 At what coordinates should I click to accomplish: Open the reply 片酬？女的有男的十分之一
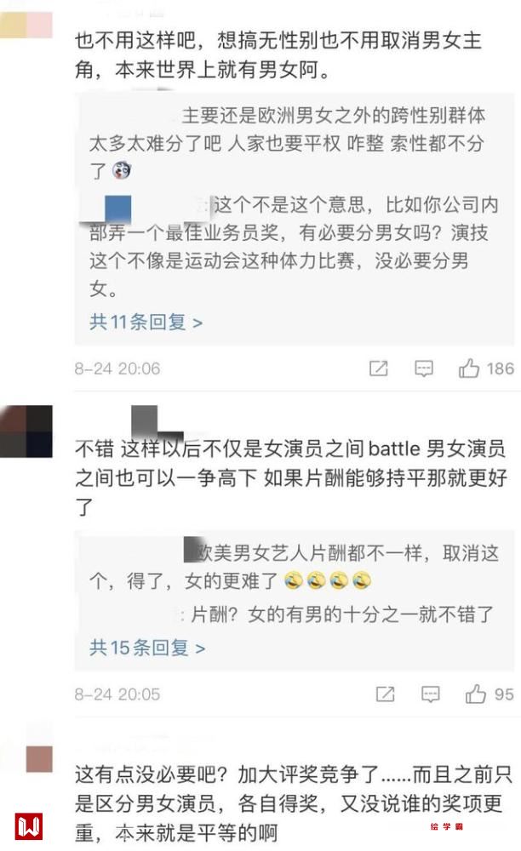(x=343, y=614)
